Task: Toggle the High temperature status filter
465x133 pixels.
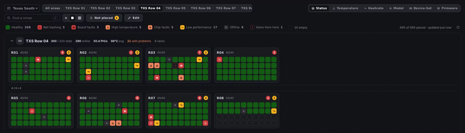Action: [123, 27]
